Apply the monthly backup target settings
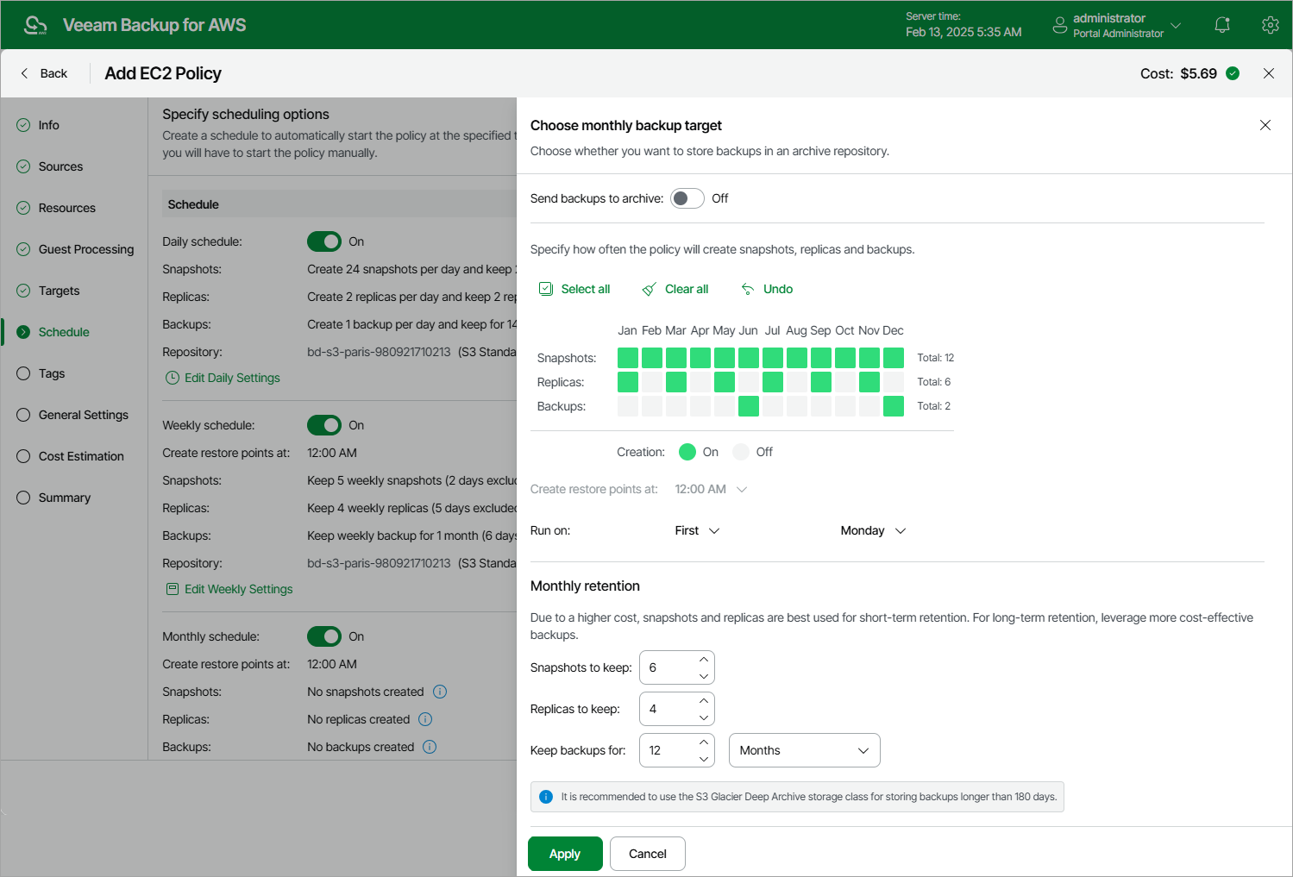 (x=565, y=854)
